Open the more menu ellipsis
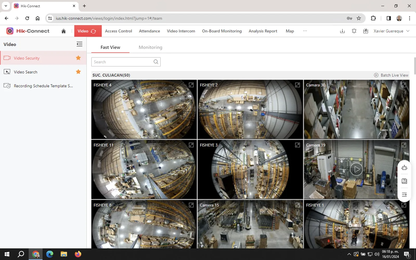This screenshot has height=260, width=416. [305, 31]
